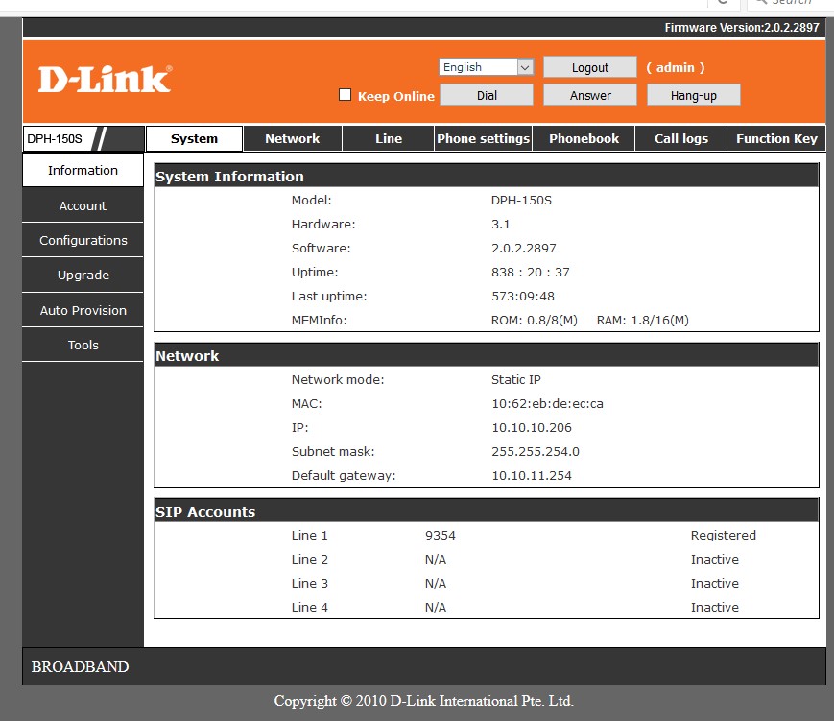Open the Line tab
Viewport: 834px width, 721px height.
[x=389, y=139]
